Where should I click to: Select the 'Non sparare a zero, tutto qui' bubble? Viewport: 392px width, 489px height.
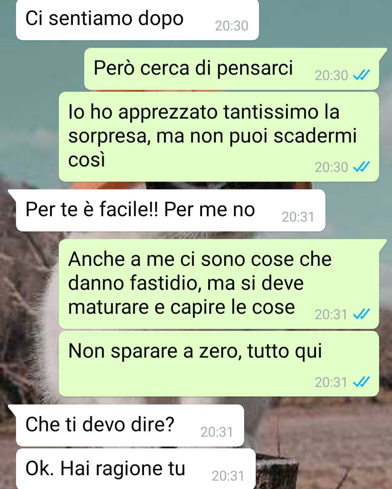(x=219, y=364)
